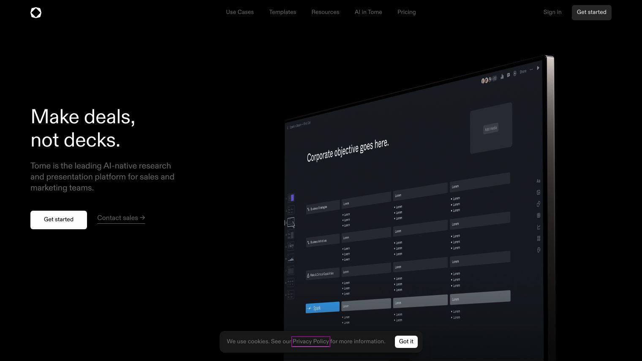
Task: Select the four-squares grid tool in mockup
Action: 539,239
